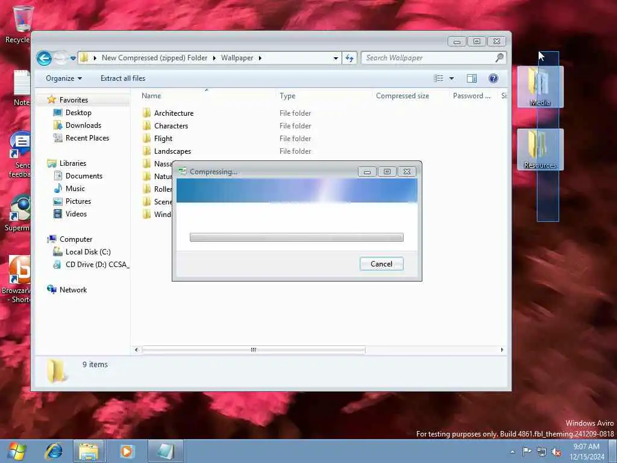Expand the arrow after New Compressed Folder breadcrumb
617x463 pixels.
pos(214,58)
